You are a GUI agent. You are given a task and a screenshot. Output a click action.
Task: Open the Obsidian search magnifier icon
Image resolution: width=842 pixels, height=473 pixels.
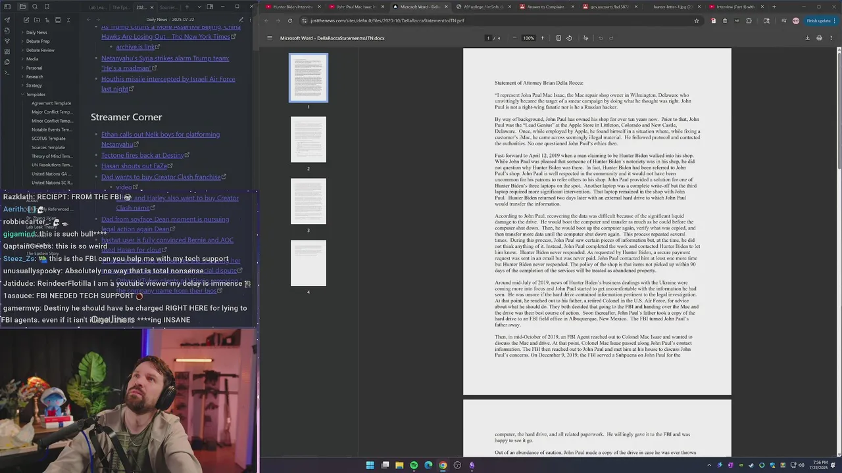[x=34, y=7]
